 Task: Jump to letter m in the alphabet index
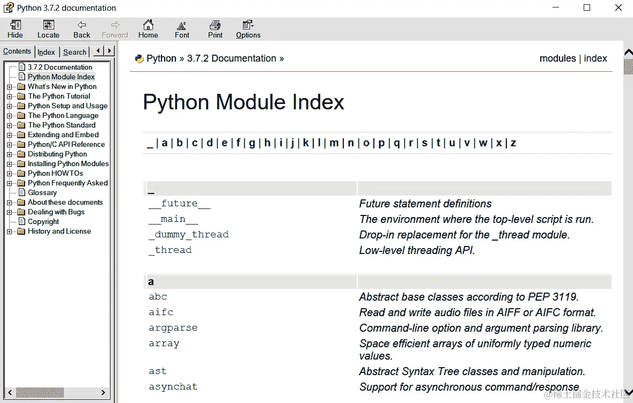tap(334, 143)
